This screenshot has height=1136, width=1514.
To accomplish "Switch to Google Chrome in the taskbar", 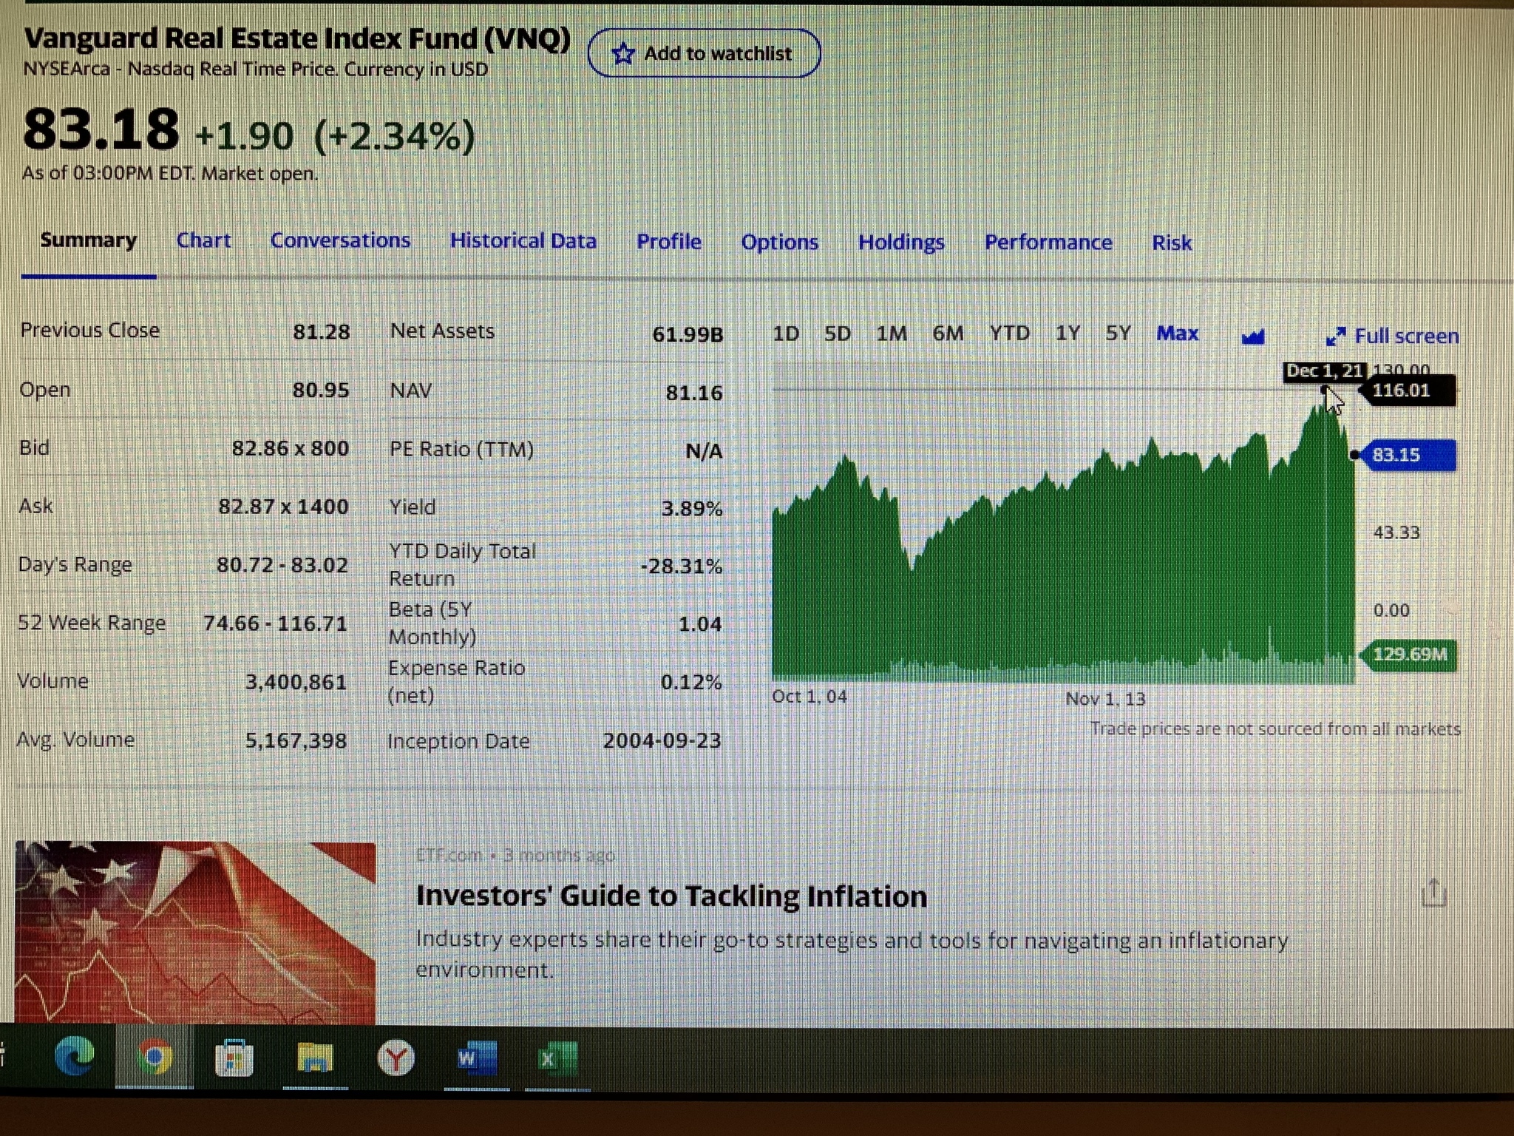I will (x=154, y=1058).
